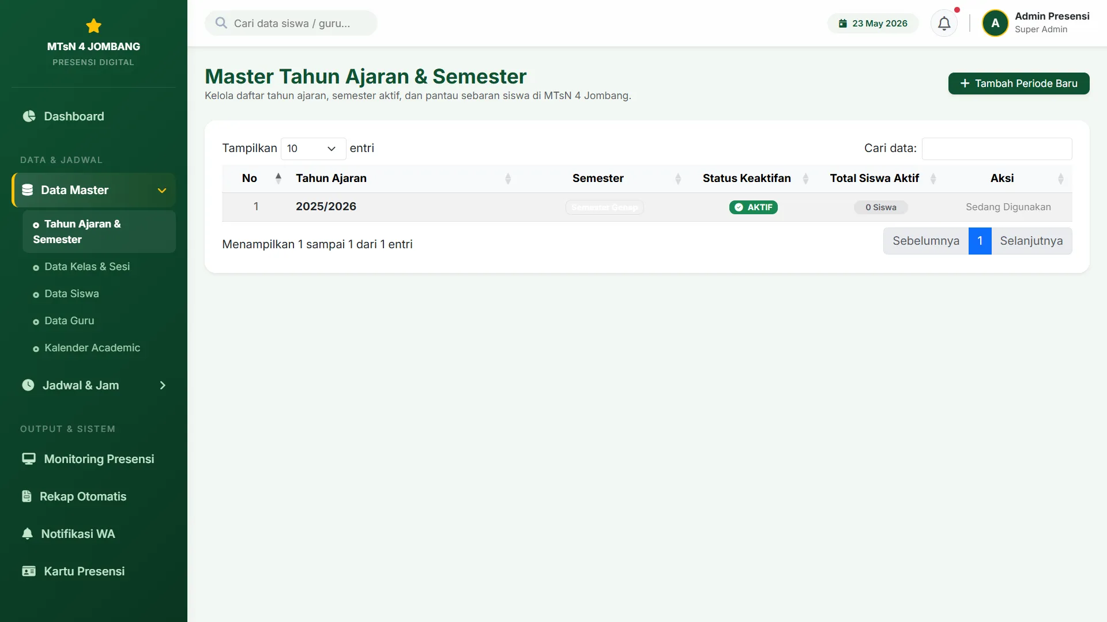Click the Dashboard pie chart icon
This screenshot has width=1107, height=622.
29,116
